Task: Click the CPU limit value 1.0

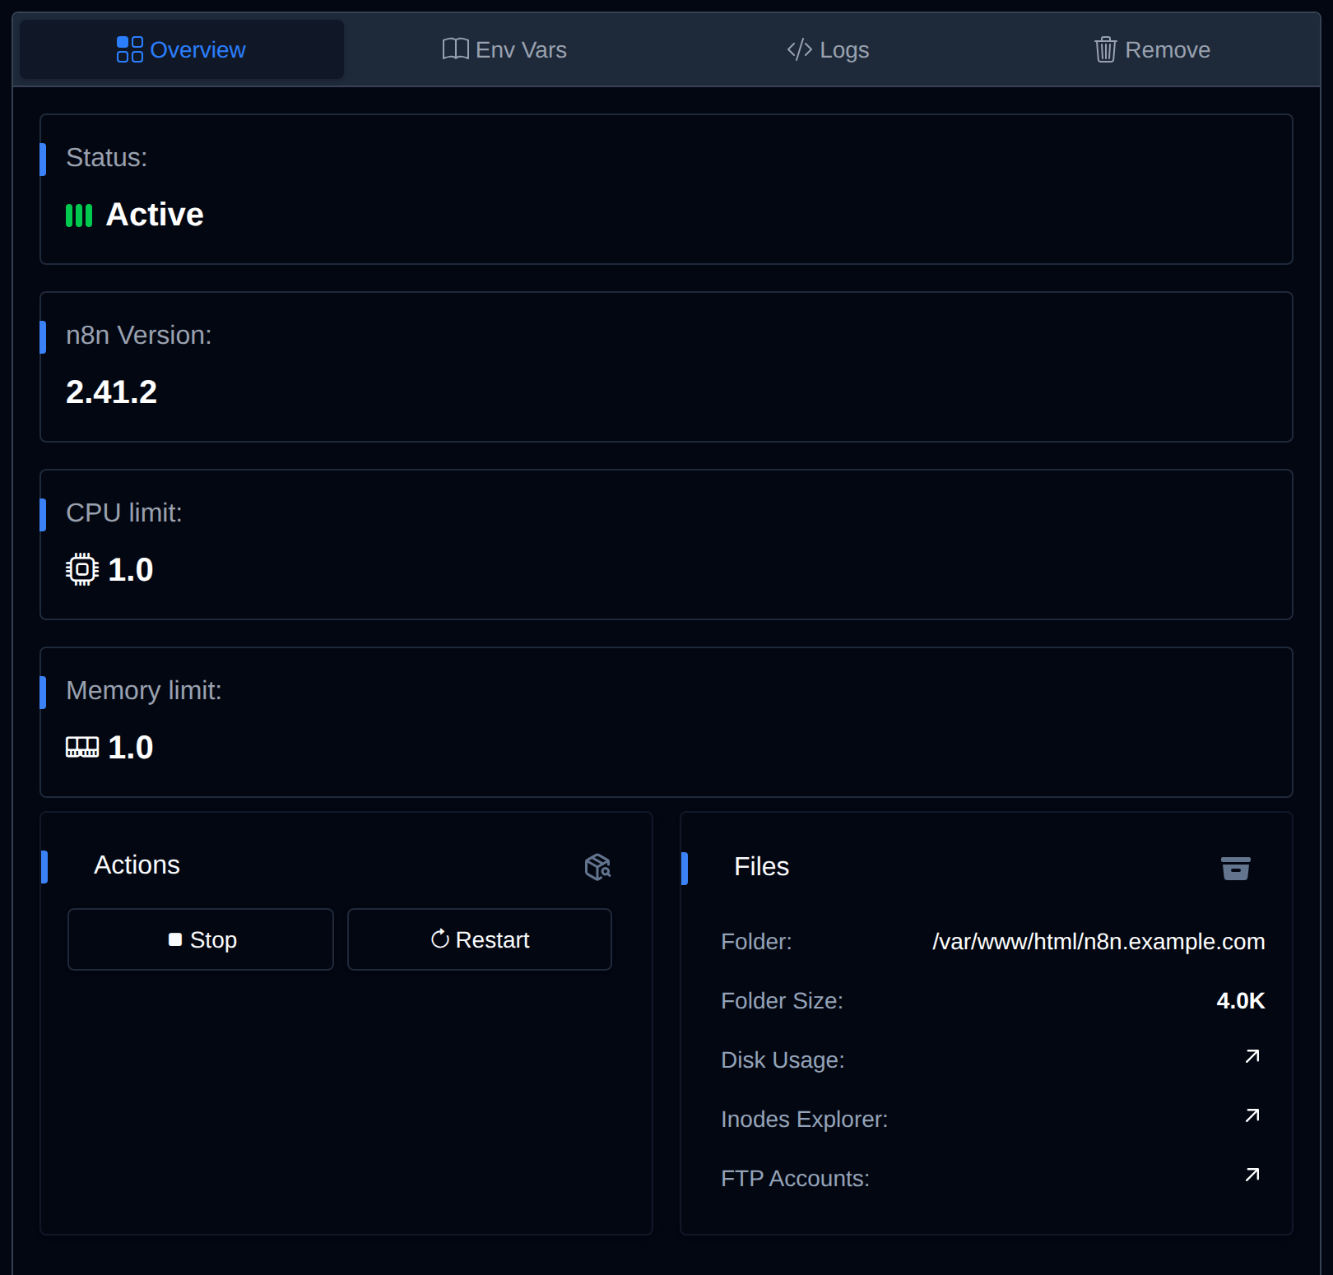Action: [131, 569]
